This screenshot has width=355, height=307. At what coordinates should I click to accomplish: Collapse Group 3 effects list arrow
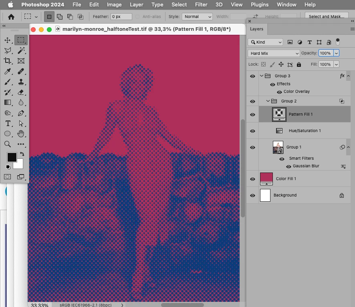point(349,76)
